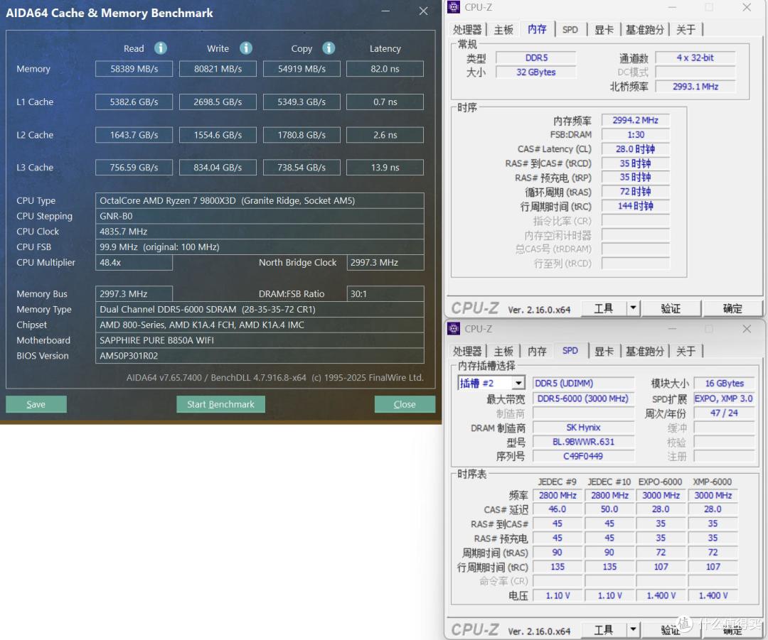Click the Memory Read 58389 MB/s value
Screen dimensions: 768x640
pyautogui.click(x=134, y=68)
